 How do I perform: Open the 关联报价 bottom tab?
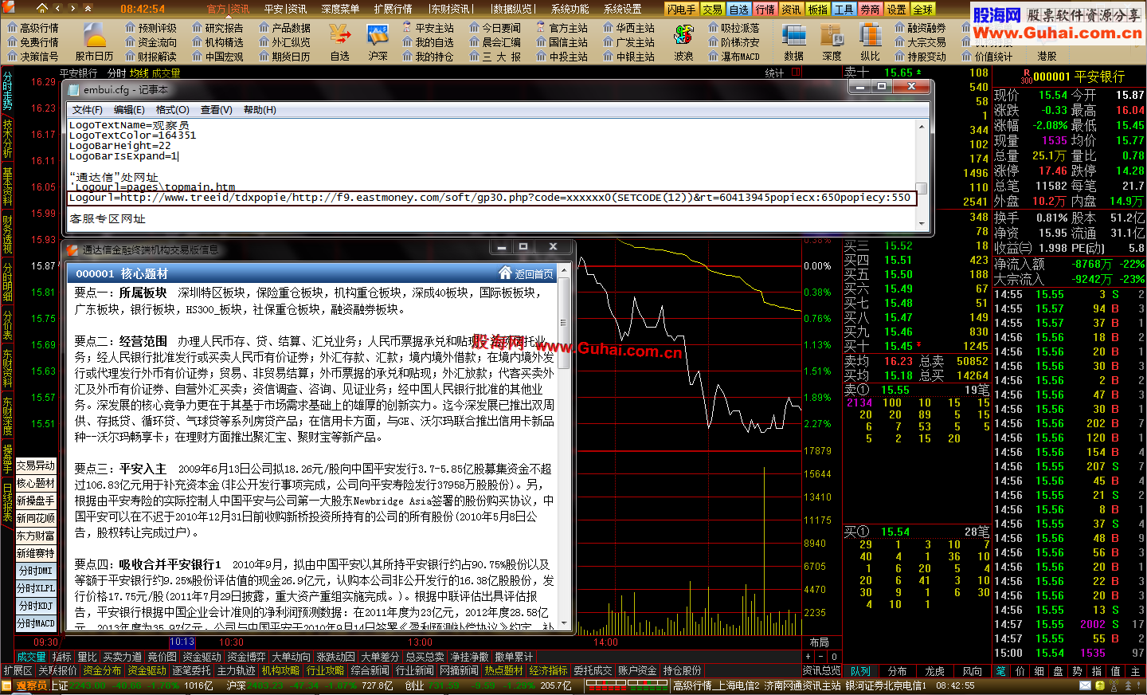[57, 671]
